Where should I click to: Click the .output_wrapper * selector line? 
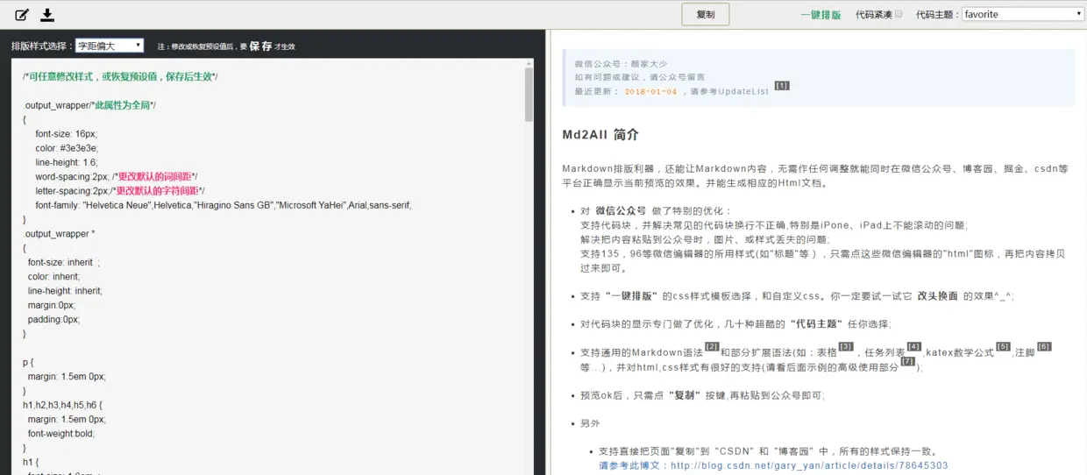[59, 234]
